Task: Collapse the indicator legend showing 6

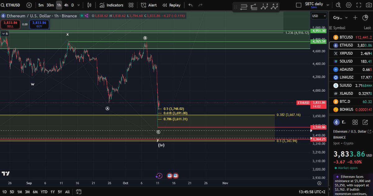Action: [x=5, y=34]
